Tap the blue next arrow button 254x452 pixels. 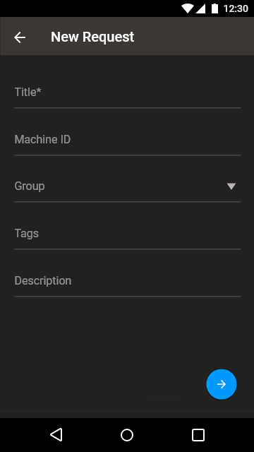coord(221,384)
